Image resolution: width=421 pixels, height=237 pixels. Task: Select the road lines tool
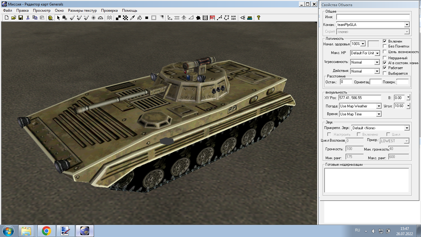pos(177,18)
